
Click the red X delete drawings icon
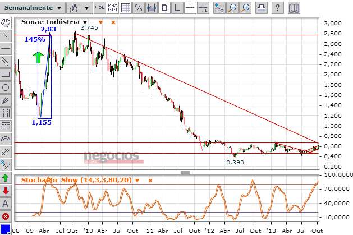click(6, 217)
